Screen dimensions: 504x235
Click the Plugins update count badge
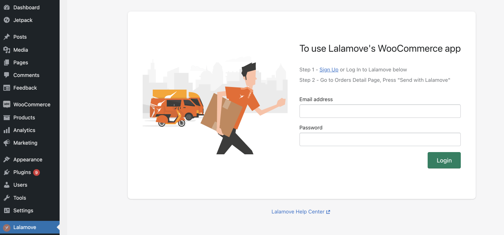coord(37,173)
